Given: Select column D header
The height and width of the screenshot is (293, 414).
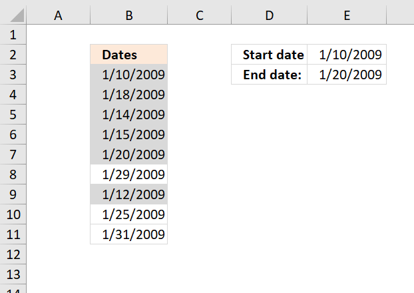Looking at the screenshot, I should click(270, 15).
